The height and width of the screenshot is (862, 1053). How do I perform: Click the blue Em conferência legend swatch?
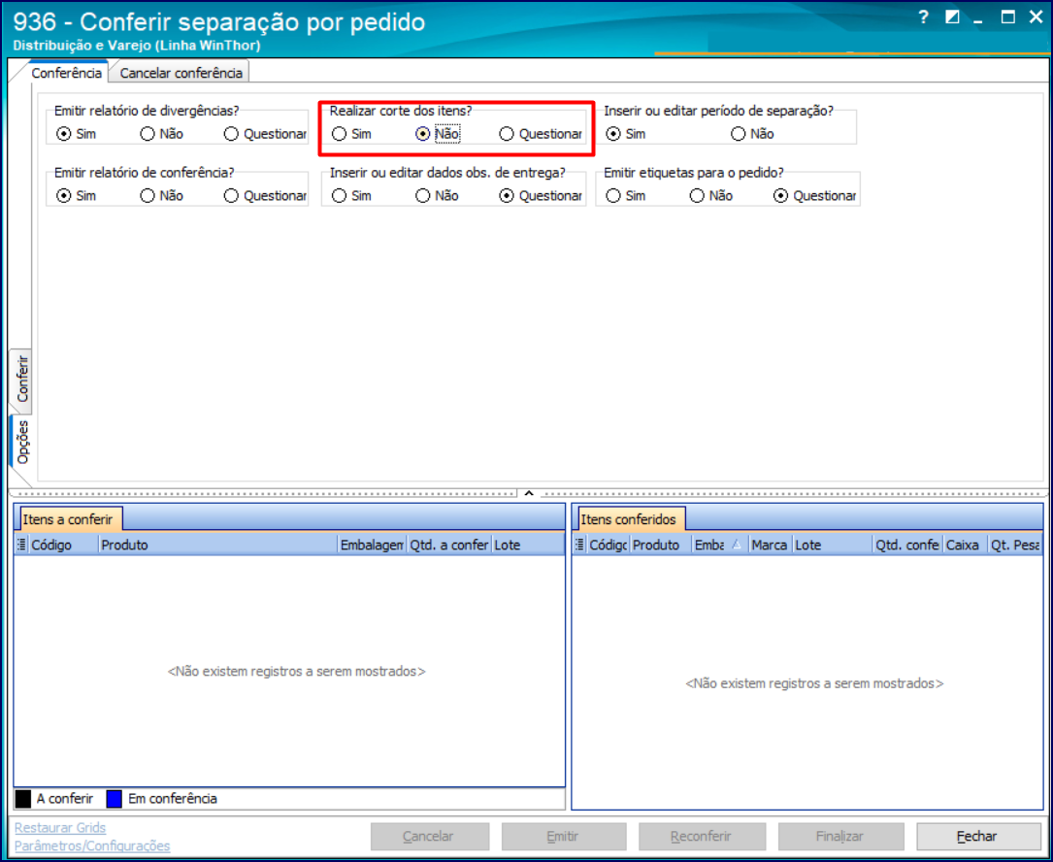[x=115, y=799]
